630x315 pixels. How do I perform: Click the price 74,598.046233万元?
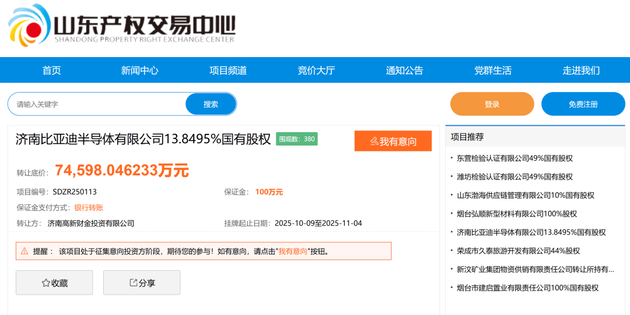pyautogui.click(x=122, y=171)
